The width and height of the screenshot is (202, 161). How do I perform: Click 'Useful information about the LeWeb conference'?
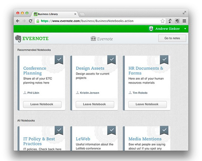coord(95,146)
